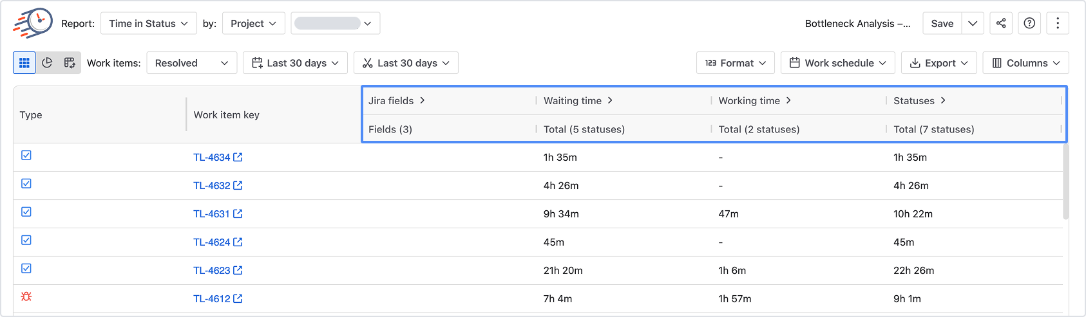Click the 47m working time cell
Screen dimensions: 1086x317
tap(729, 213)
